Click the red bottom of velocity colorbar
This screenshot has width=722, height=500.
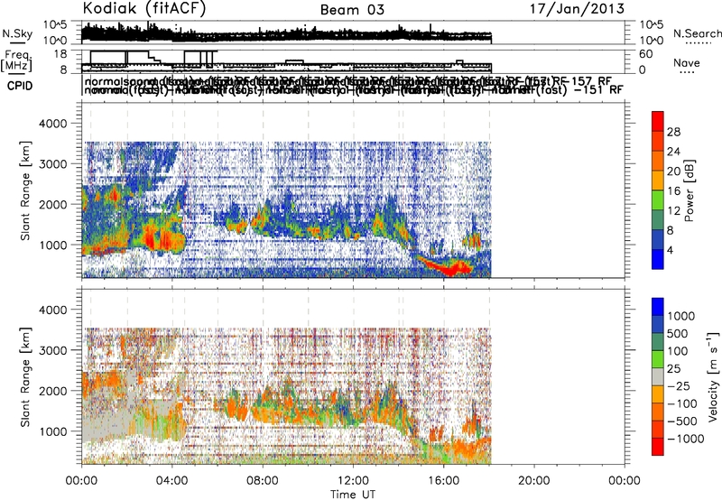tap(658, 447)
